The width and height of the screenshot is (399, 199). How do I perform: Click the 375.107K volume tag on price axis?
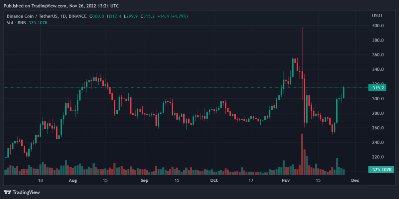[x=381, y=170]
